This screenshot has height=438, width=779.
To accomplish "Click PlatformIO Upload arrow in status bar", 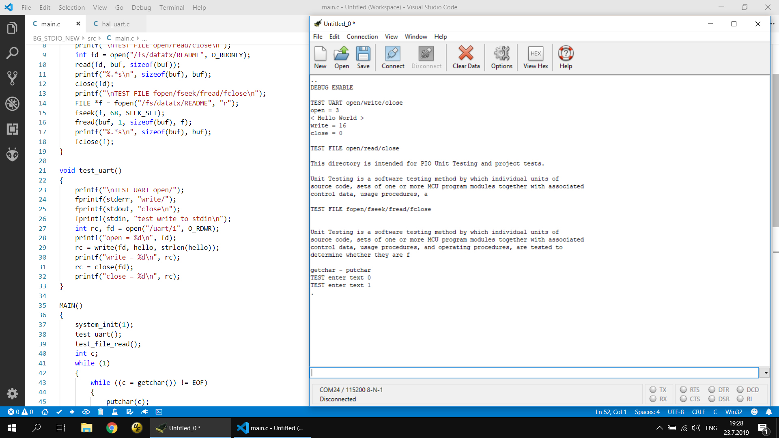I will 72,412.
